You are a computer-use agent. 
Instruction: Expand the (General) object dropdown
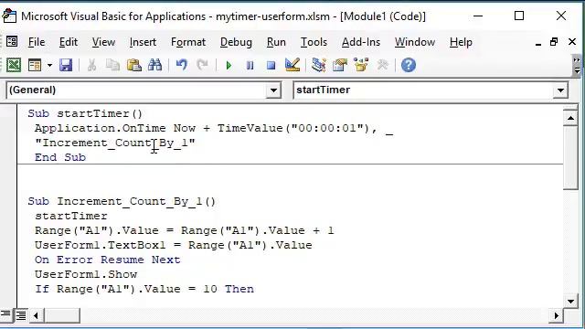(x=273, y=90)
